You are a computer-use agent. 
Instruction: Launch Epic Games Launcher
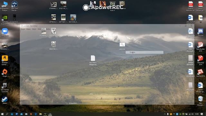[x=5, y=87]
